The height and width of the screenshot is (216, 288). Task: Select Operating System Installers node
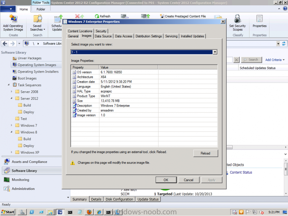(36, 72)
